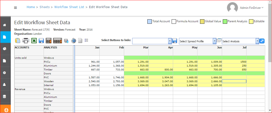Click the Home icon in sidebar
Viewport: 272px width, 113px height.
(x=5, y=25)
